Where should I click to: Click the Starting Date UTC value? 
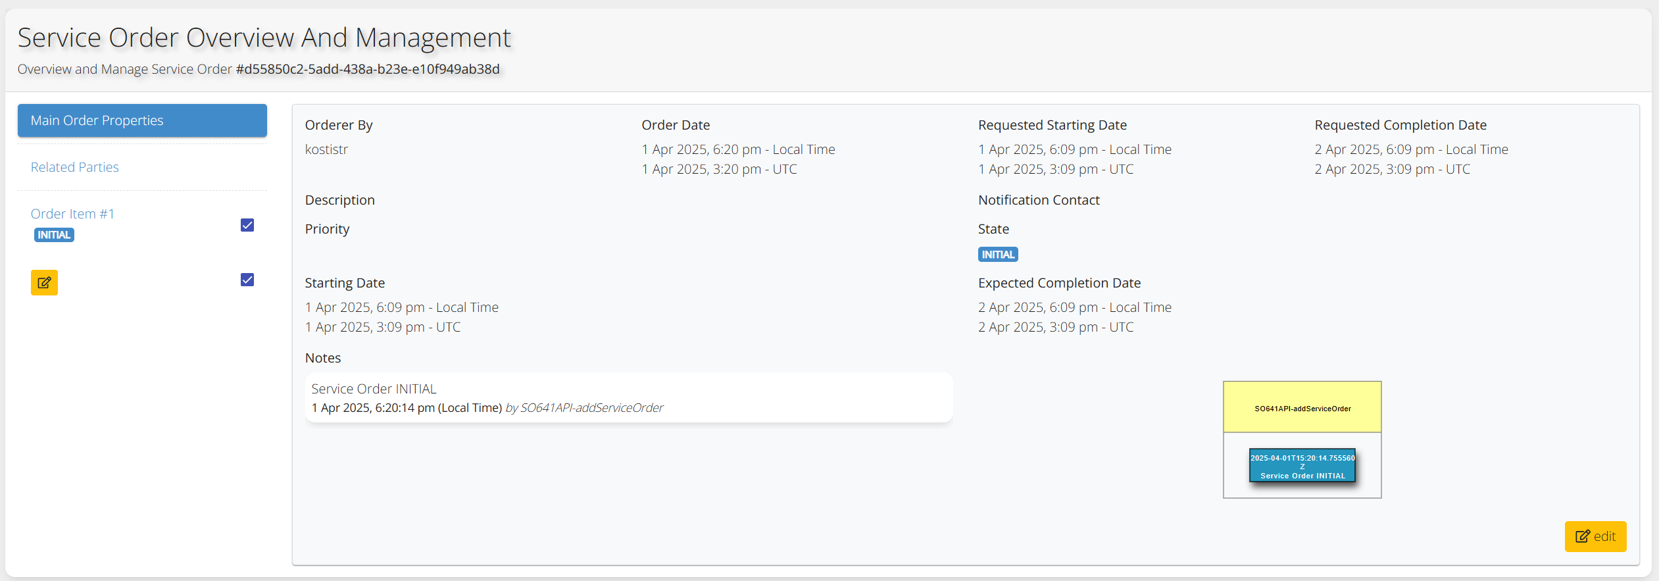(x=382, y=327)
